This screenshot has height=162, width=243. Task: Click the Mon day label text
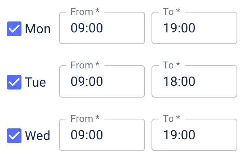coord(38,29)
